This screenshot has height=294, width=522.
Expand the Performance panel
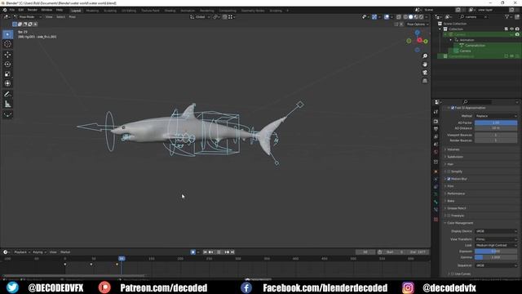(x=456, y=194)
